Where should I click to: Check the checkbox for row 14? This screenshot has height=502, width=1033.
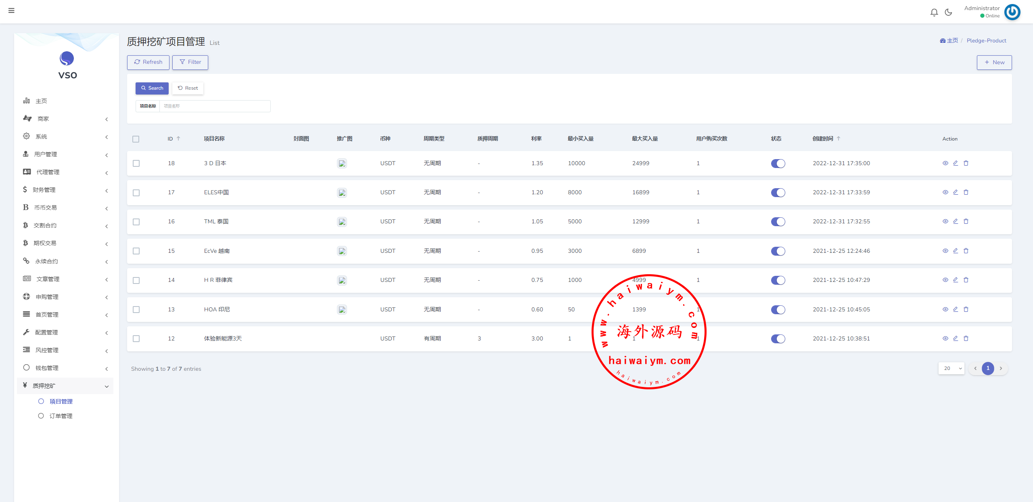tap(136, 280)
